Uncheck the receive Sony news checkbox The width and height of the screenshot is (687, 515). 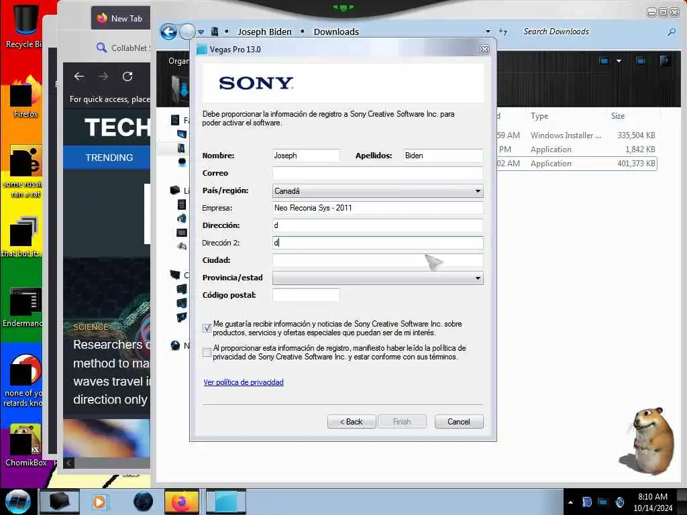pyautogui.click(x=207, y=328)
